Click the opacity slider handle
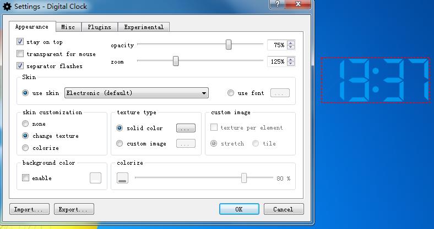 (229, 44)
